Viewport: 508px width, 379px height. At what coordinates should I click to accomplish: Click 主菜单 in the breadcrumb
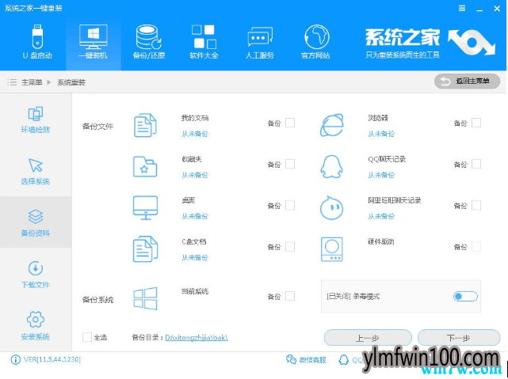tap(32, 82)
